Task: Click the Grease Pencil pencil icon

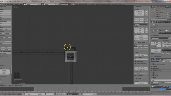Action: pyautogui.click(x=136, y=46)
